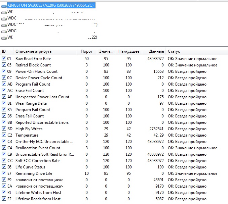
Task: Click the Power-On Hours Count attribute
Action: (x=37, y=71)
